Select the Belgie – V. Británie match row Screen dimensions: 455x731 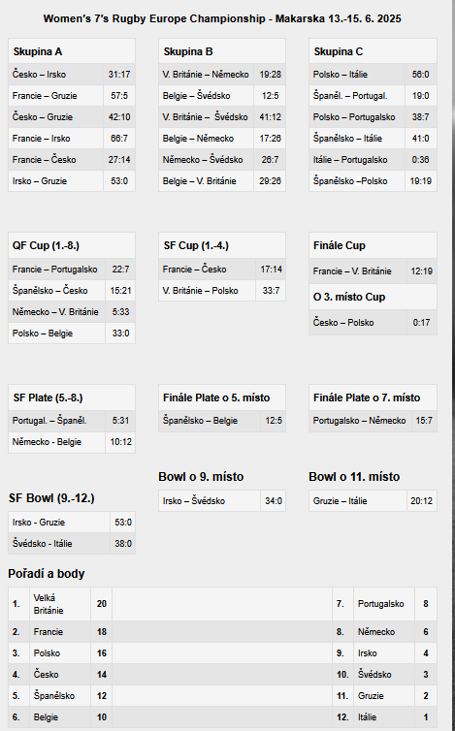point(222,181)
